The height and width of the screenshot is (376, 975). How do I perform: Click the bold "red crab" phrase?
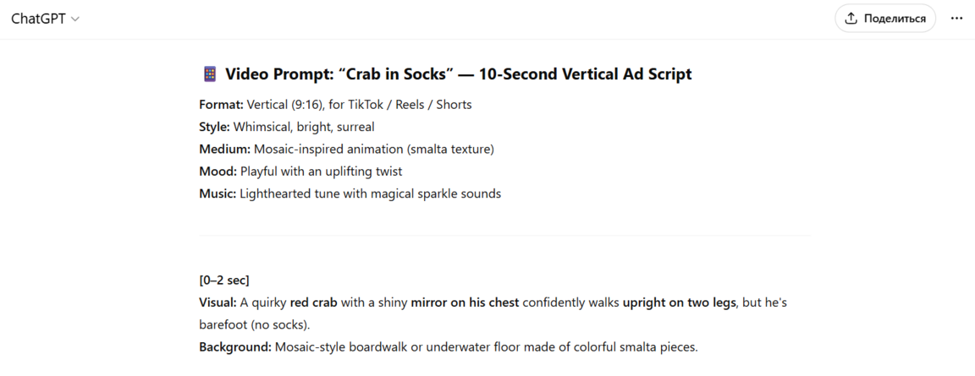click(x=313, y=302)
